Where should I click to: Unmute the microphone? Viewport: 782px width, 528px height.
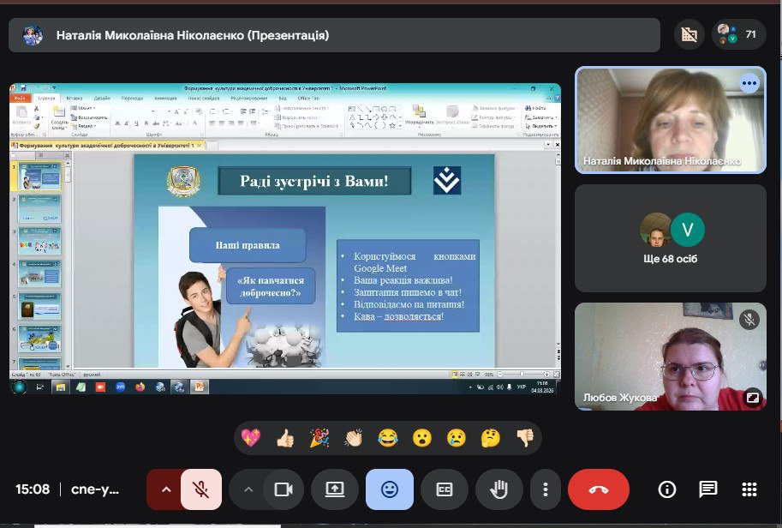click(x=201, y=489)
